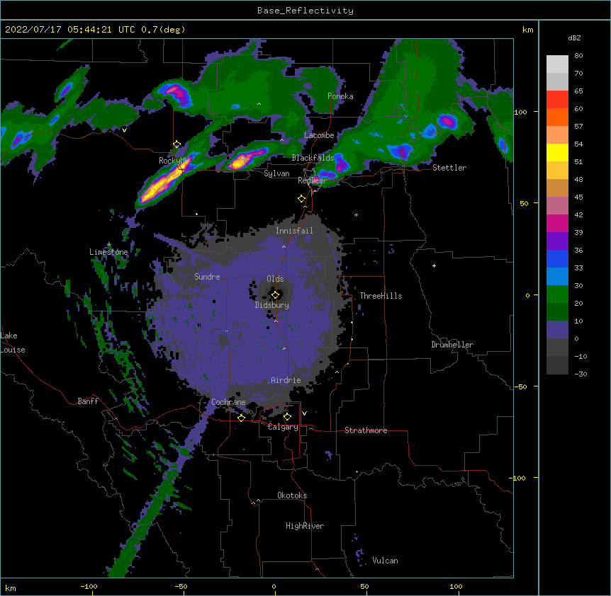The image size is (611, 596).
Task: Click the Lake Louise label
Action: click(x=13, y=343)
